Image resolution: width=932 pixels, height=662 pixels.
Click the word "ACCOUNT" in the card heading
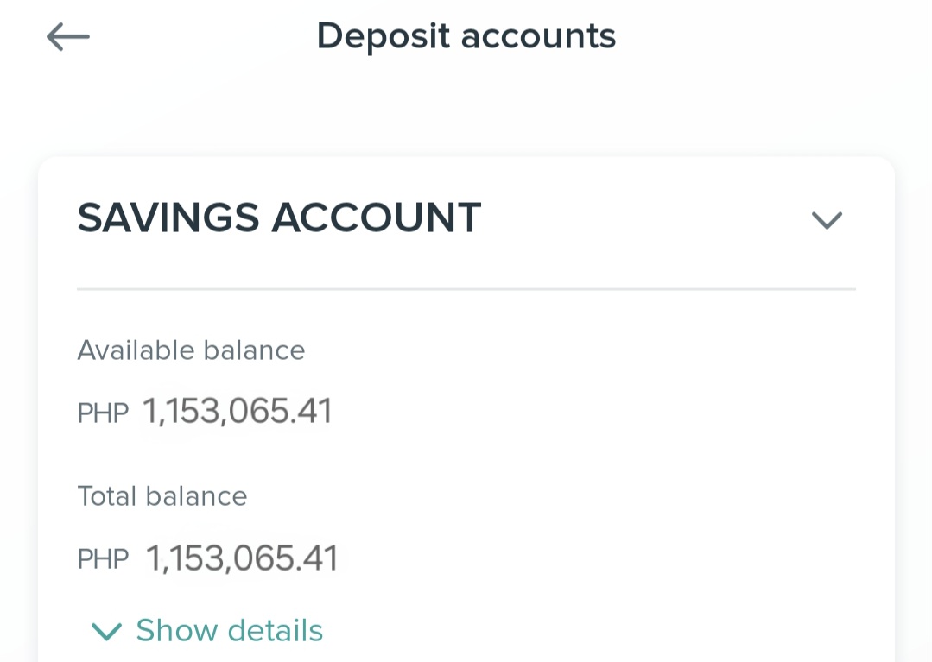pyautogui.click(x=377, y=218)
